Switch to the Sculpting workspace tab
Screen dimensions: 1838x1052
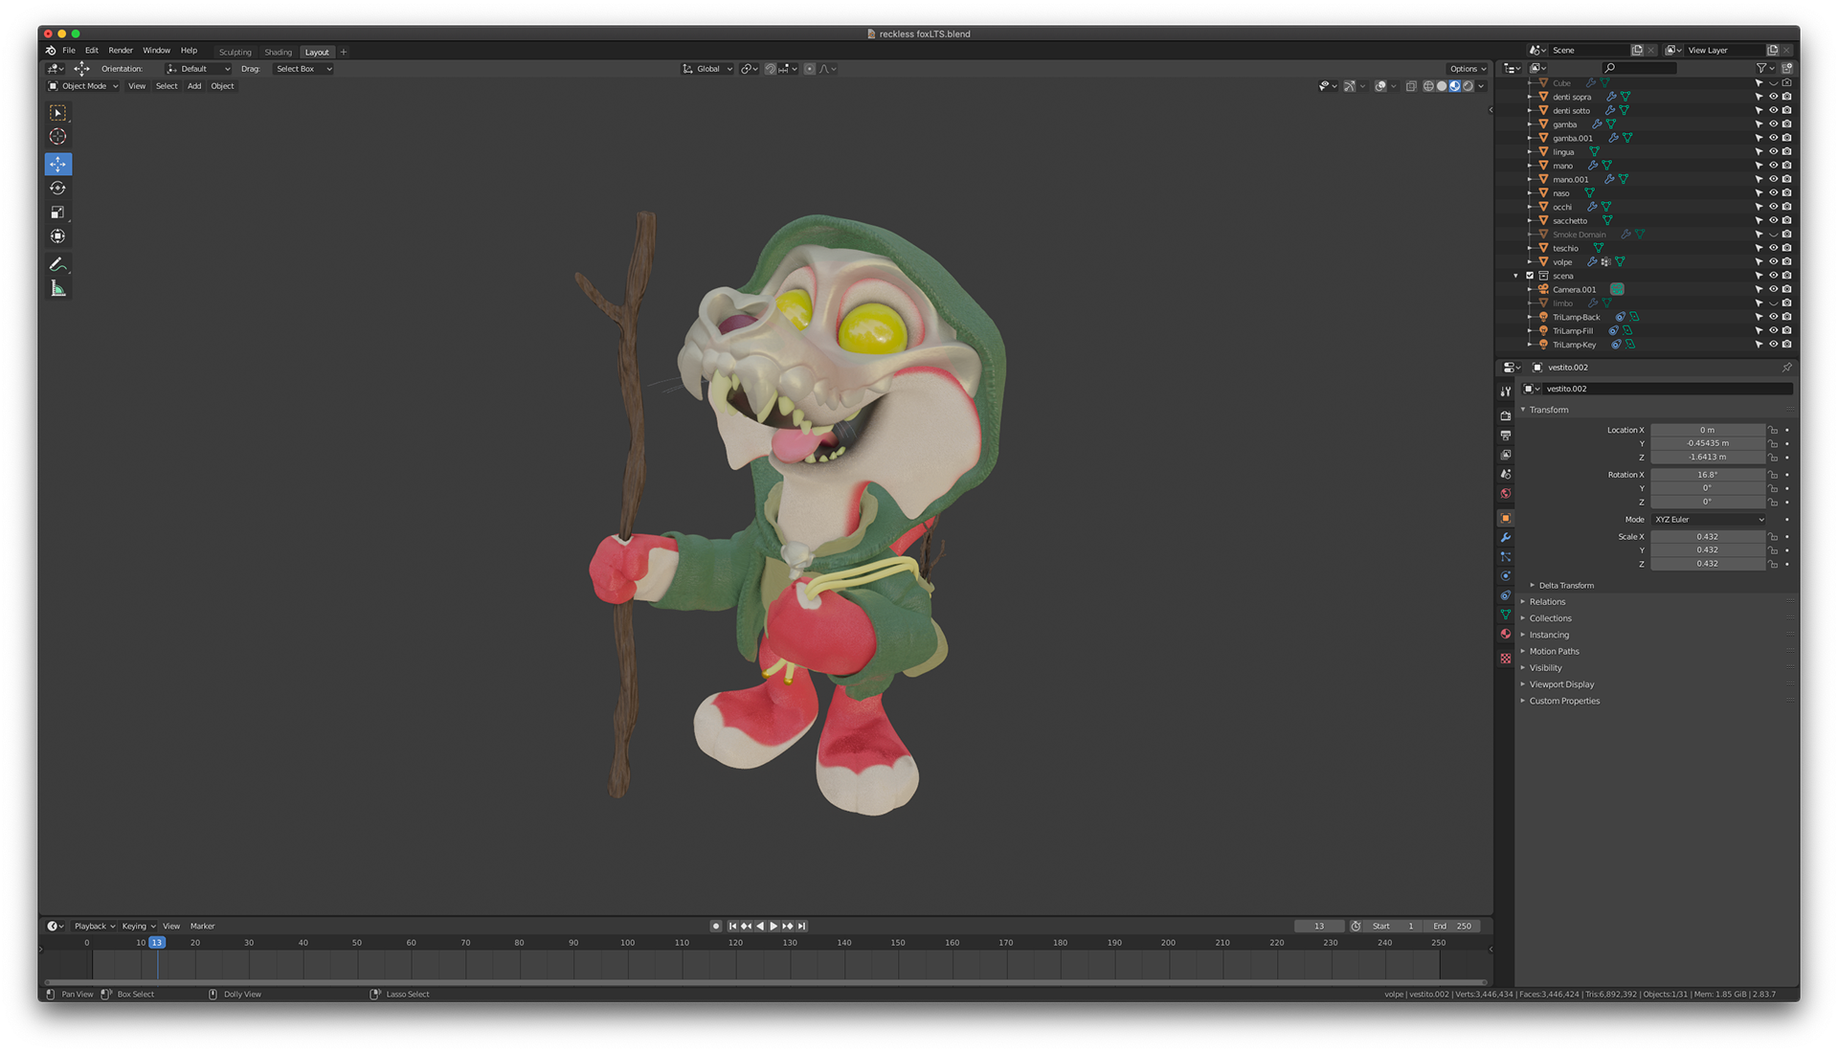point(235,53)
